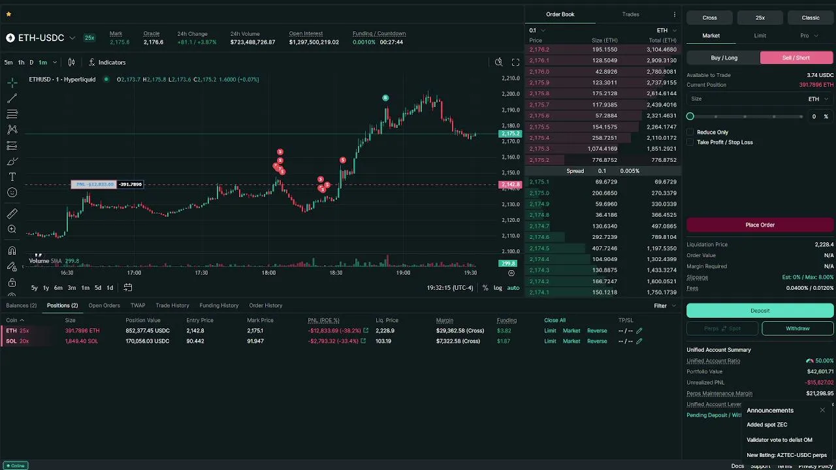Open the Balances (2) tab
This screenshot has height=470, width=836.
tap(22, 305)
